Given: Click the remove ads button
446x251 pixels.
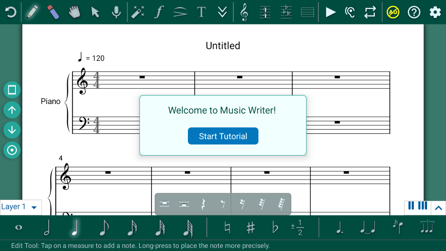Looking at the screenshot, I should click(x=393, y=12).
